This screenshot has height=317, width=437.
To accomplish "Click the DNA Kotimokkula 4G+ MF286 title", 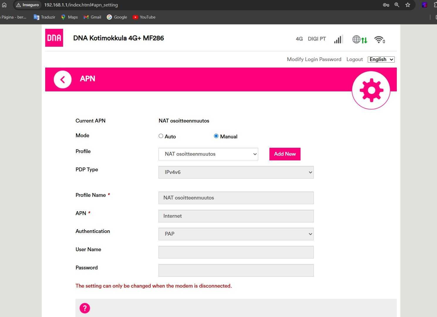I will point(119,38).
